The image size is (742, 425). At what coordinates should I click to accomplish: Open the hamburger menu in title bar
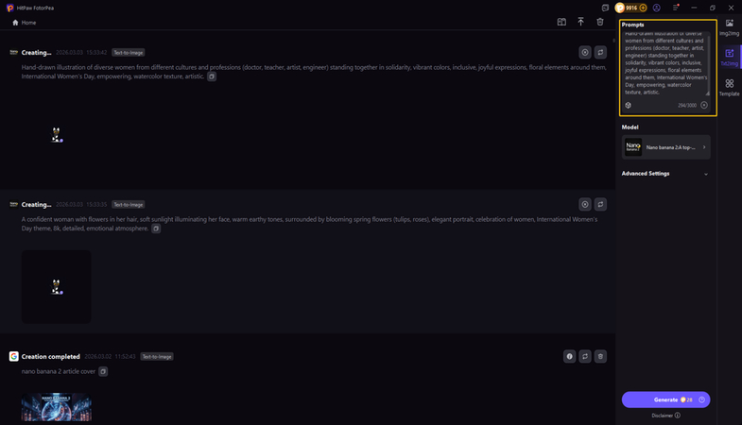click(676, 8)
